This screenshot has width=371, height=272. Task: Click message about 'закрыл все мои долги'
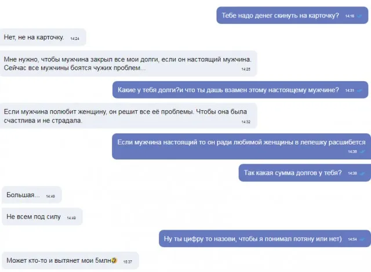click(128, 63)
